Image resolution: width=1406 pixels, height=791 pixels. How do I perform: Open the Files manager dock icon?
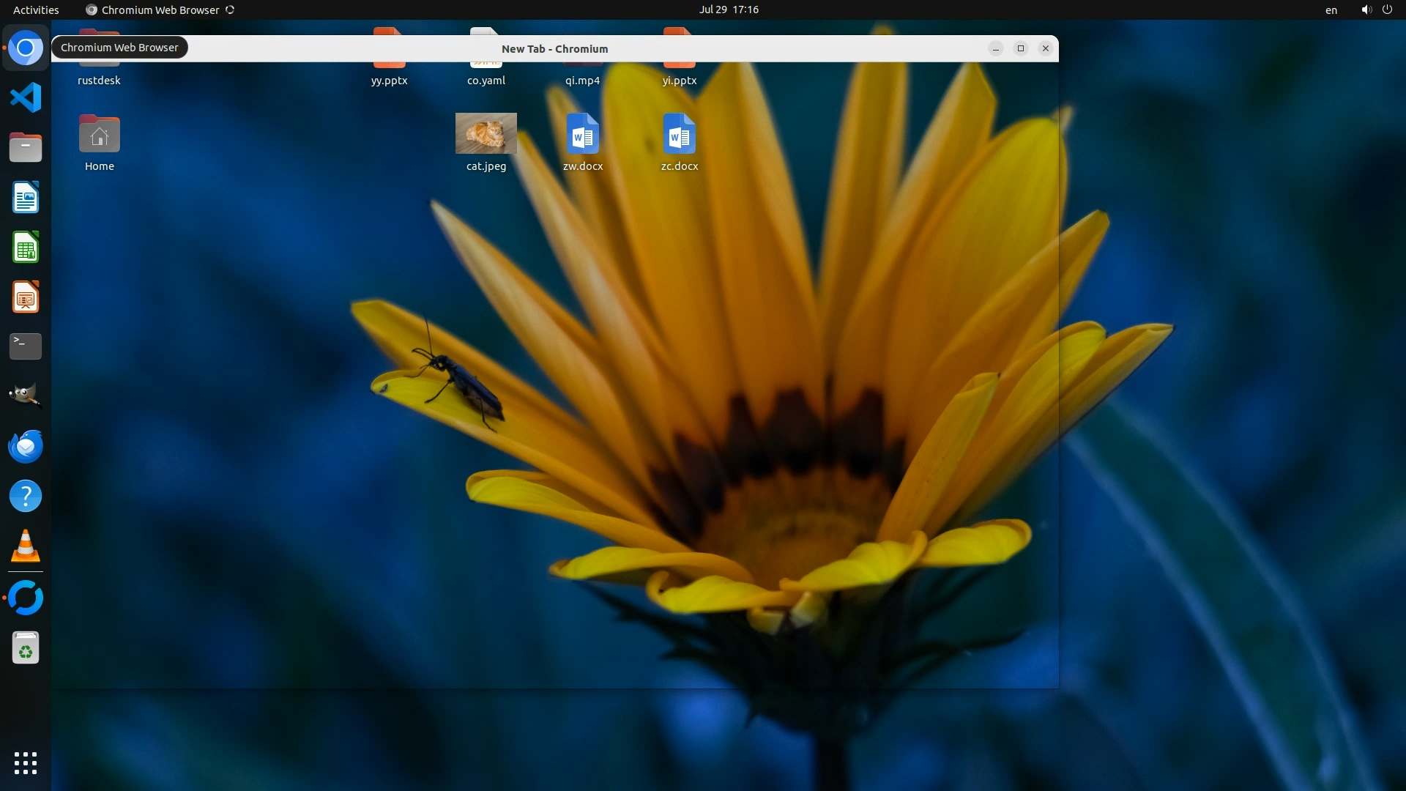26,147
